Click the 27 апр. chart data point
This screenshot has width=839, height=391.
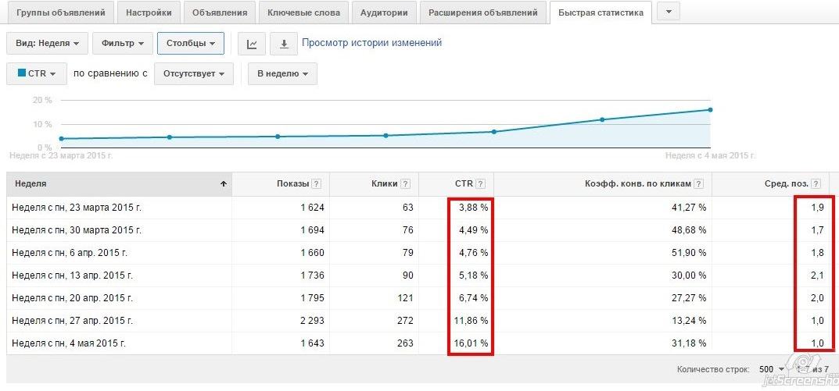(602, 119)
